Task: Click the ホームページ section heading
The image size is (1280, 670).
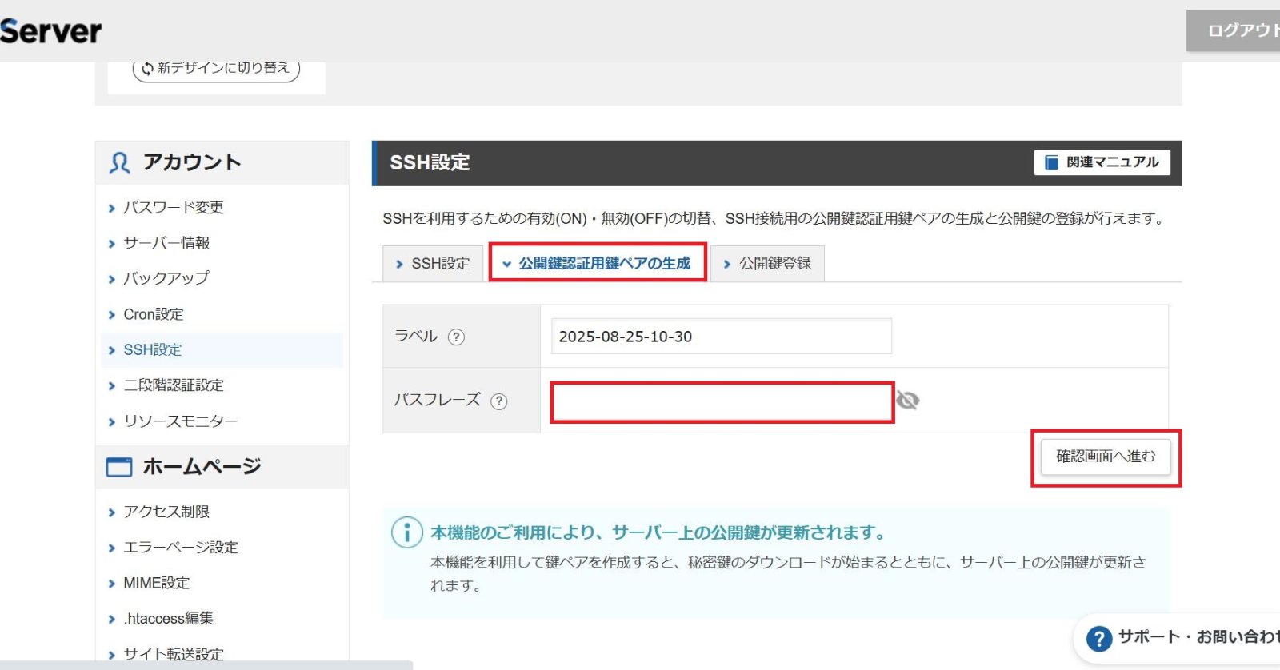Action: pos(202,466)
